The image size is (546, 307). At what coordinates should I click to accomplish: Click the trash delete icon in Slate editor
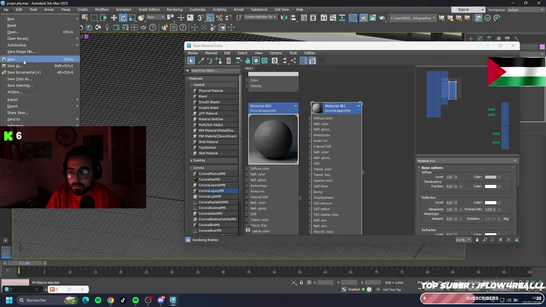229,61
